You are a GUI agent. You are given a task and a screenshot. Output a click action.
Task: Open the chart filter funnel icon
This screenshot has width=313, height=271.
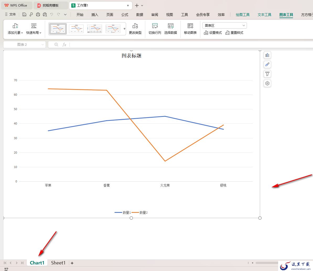coord(267,74)
